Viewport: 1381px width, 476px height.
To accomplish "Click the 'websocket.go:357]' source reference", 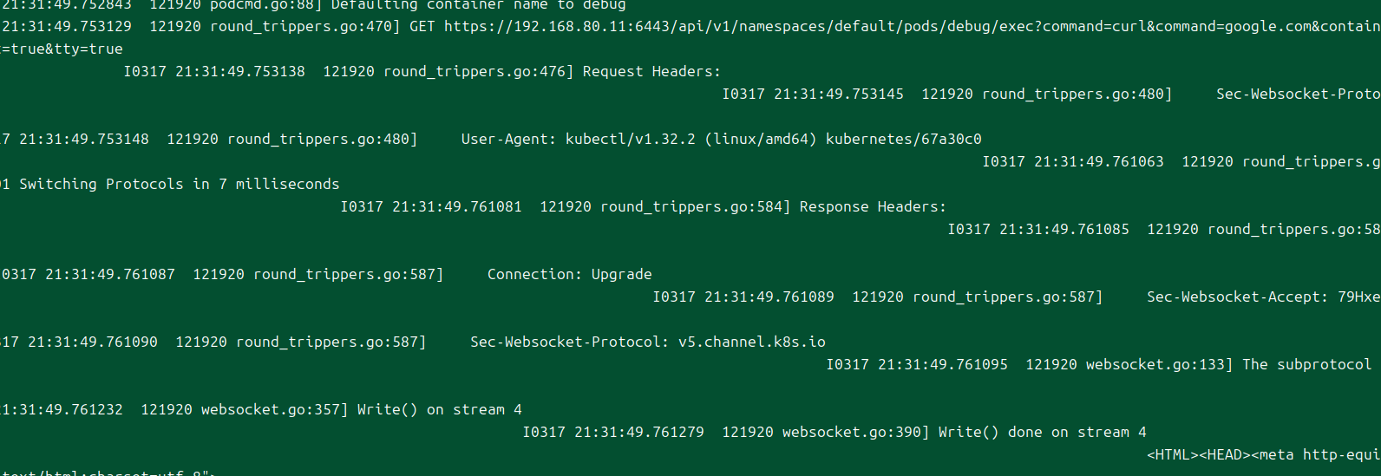I will (274, 410).
